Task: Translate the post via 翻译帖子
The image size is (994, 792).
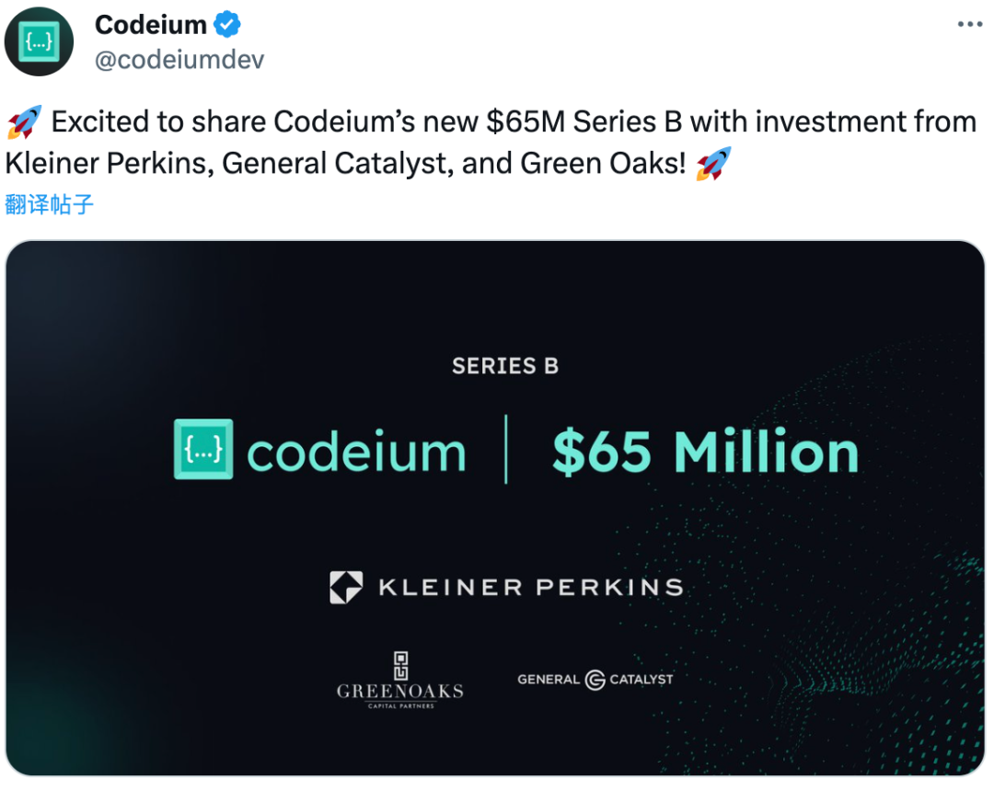Action: tap(49, 203)
